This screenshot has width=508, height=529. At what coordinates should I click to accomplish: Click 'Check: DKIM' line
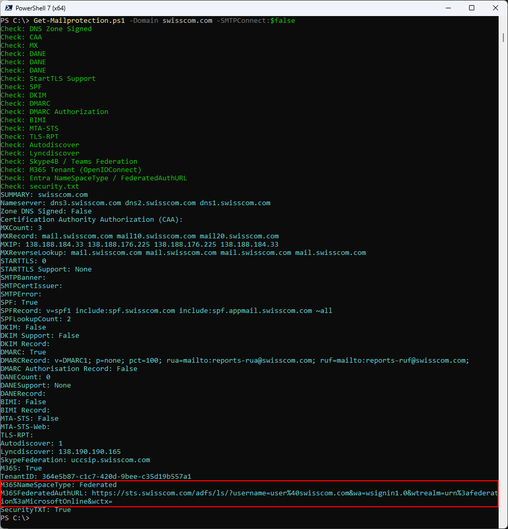23,95
